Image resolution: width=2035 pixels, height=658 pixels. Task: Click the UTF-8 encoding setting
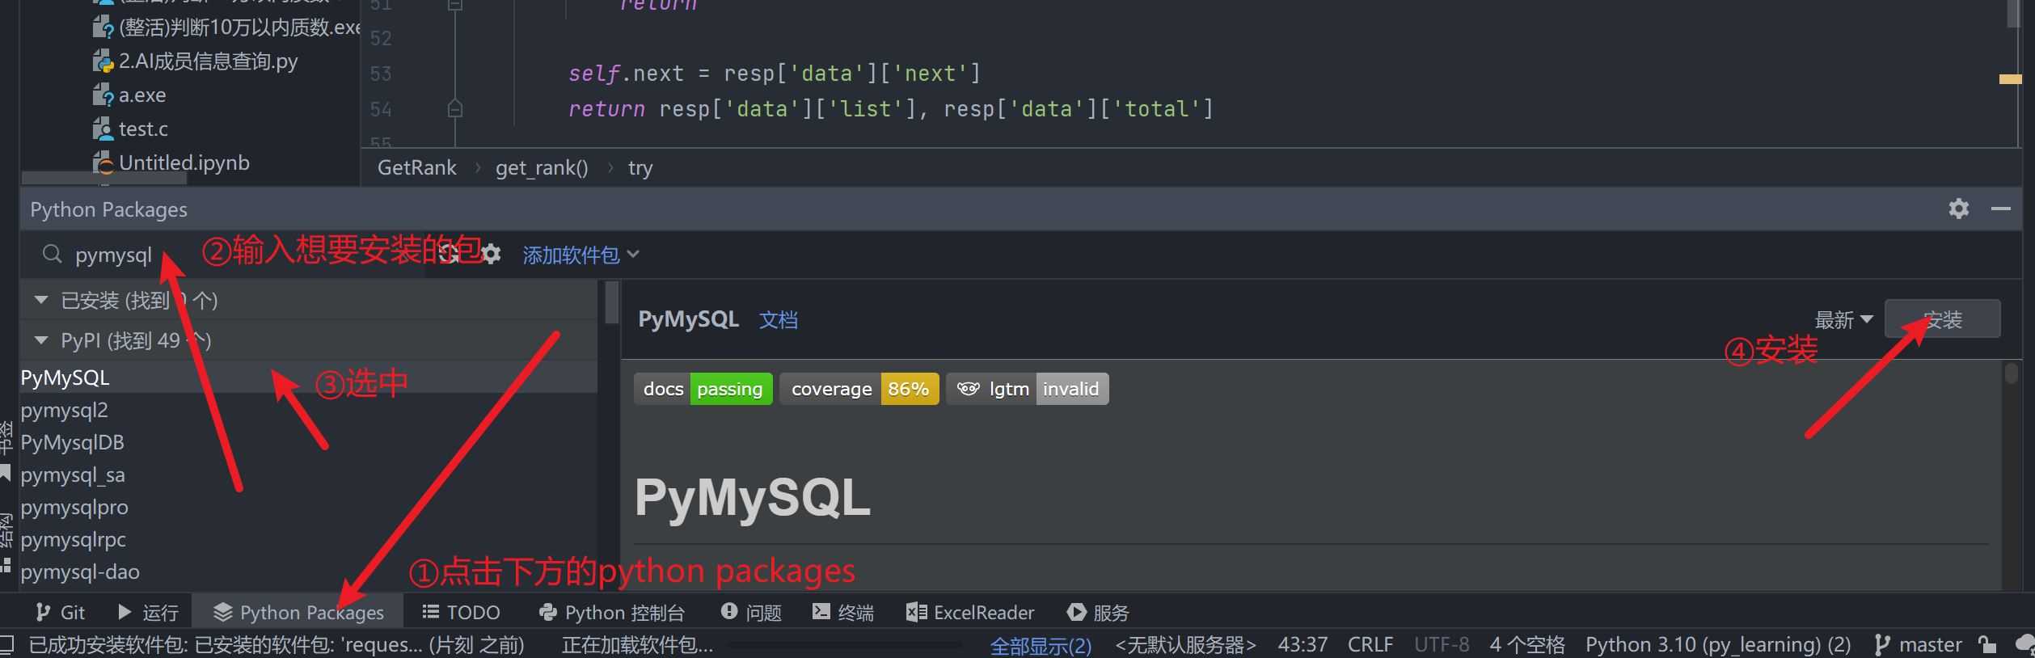(x=1442, y=644)
